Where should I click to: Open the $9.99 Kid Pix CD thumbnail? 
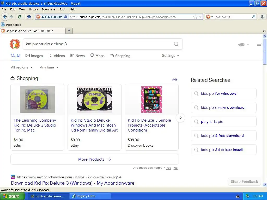94,99
